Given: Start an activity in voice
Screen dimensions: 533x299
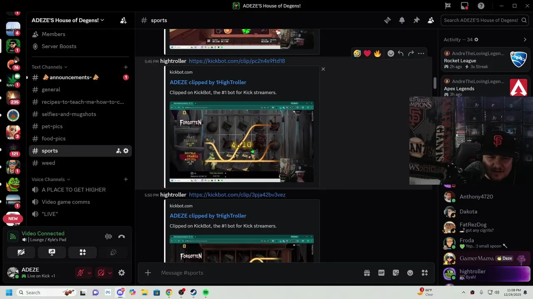Looking at the screenshot, I should pyautogui.click(x=82, y=252).
